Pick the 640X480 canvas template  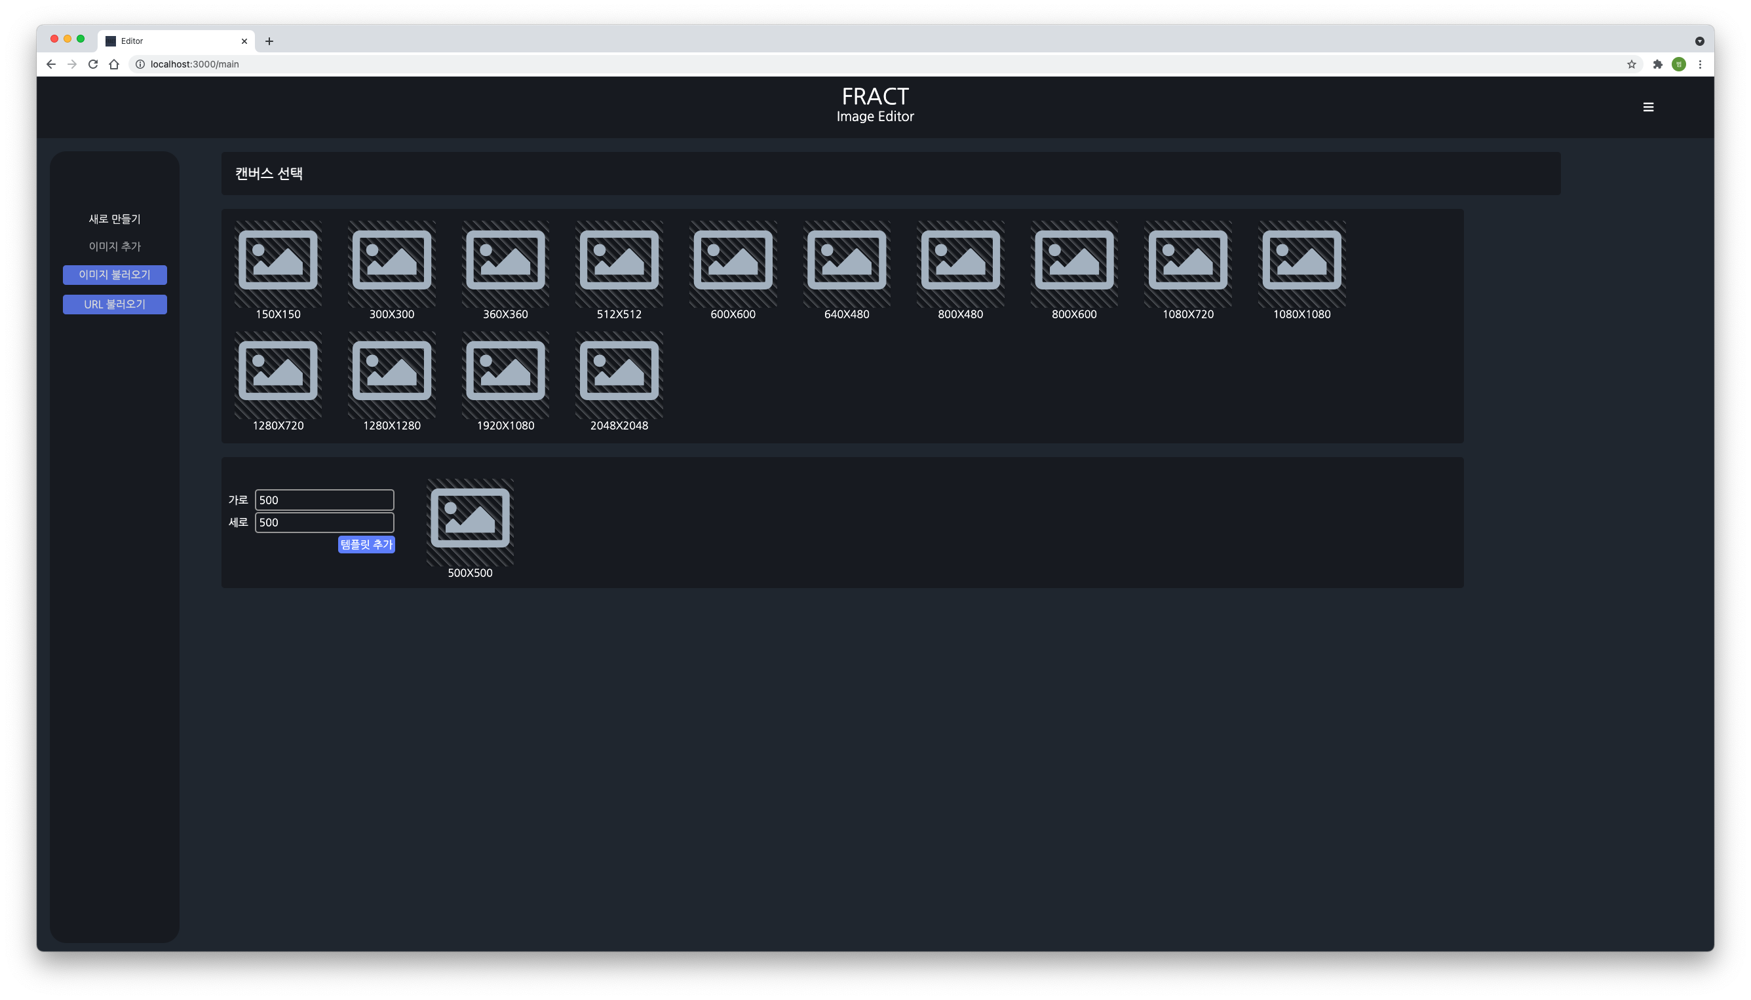(846, 264)
